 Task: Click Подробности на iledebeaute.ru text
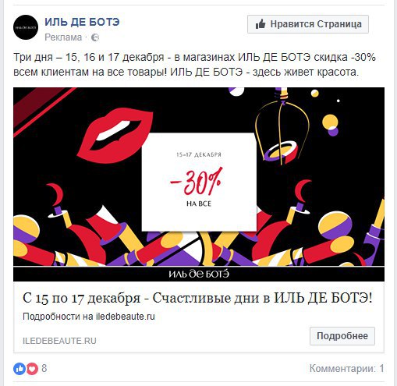coord(89,317)
